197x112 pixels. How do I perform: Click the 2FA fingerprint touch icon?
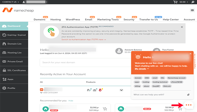click(x=51, y=32)
